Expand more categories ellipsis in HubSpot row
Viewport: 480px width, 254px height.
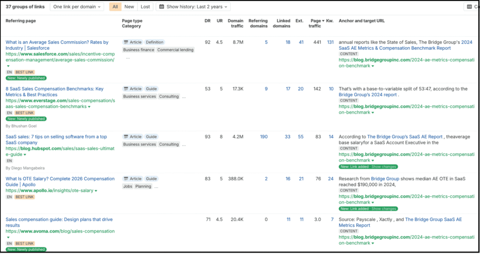coord(184,145)
